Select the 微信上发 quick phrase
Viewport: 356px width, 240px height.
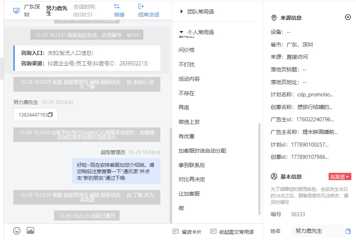tap(189, 122)
